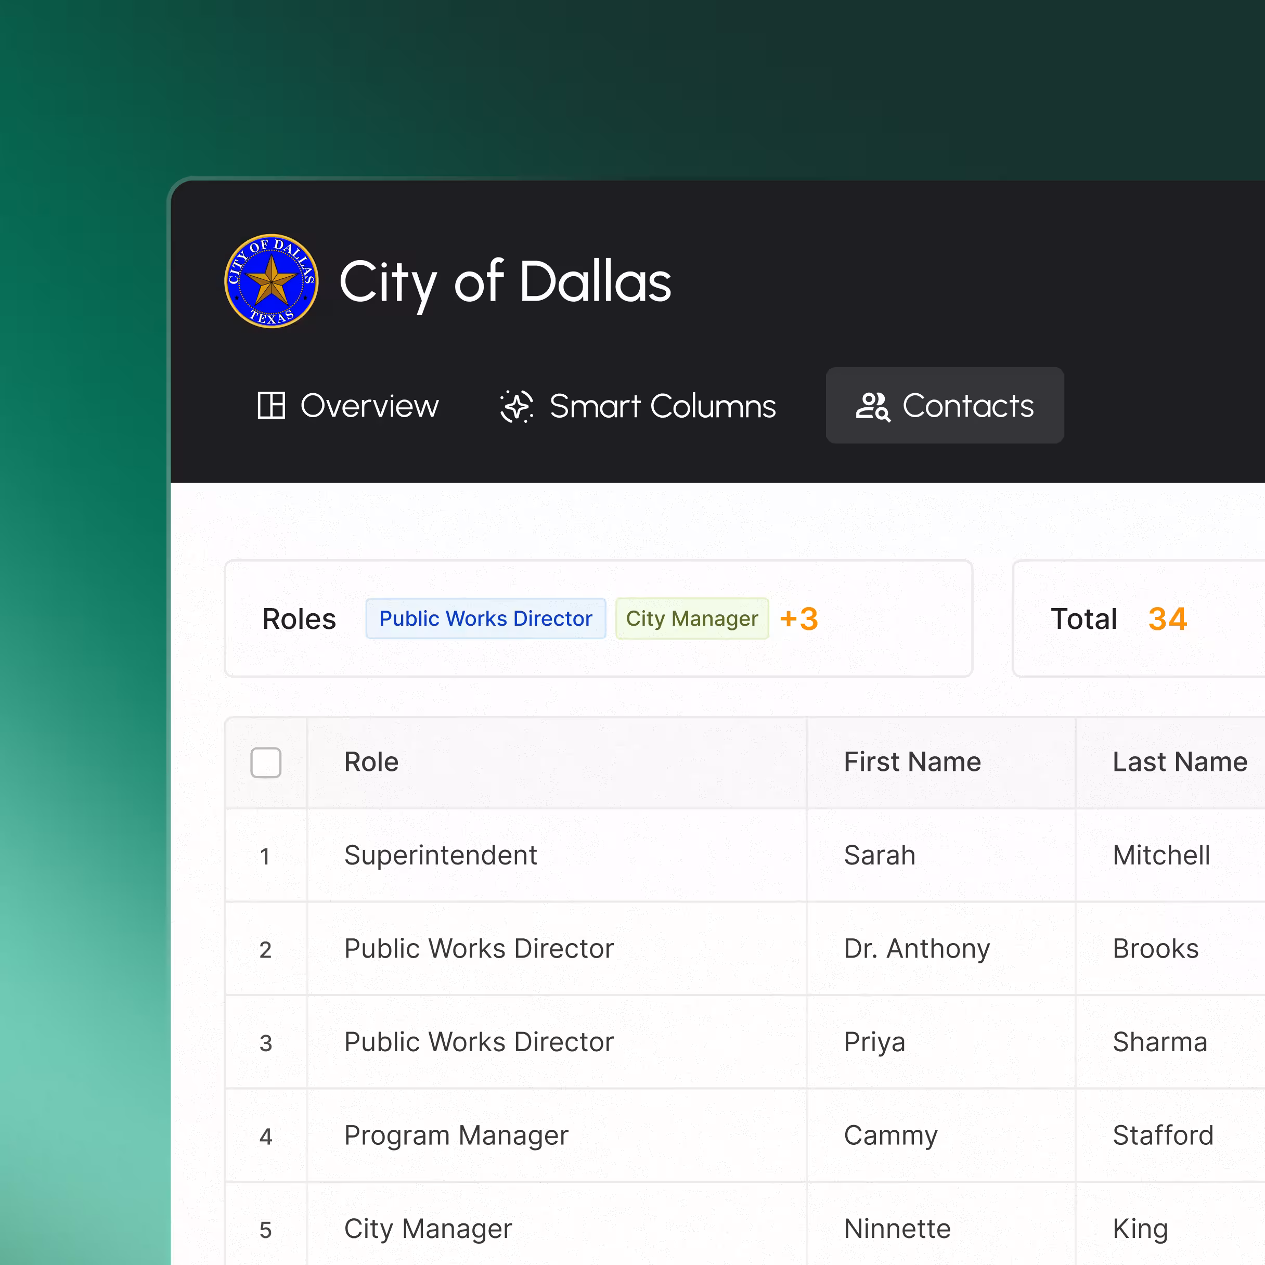Sort by the First Name column header
The width and height of the screenshot is (1265, 1265).
912,762
